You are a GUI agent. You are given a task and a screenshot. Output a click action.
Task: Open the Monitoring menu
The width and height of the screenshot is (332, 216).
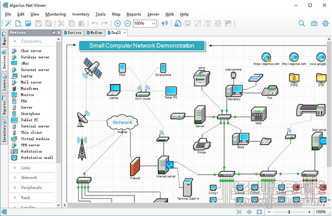coord(55,14)
